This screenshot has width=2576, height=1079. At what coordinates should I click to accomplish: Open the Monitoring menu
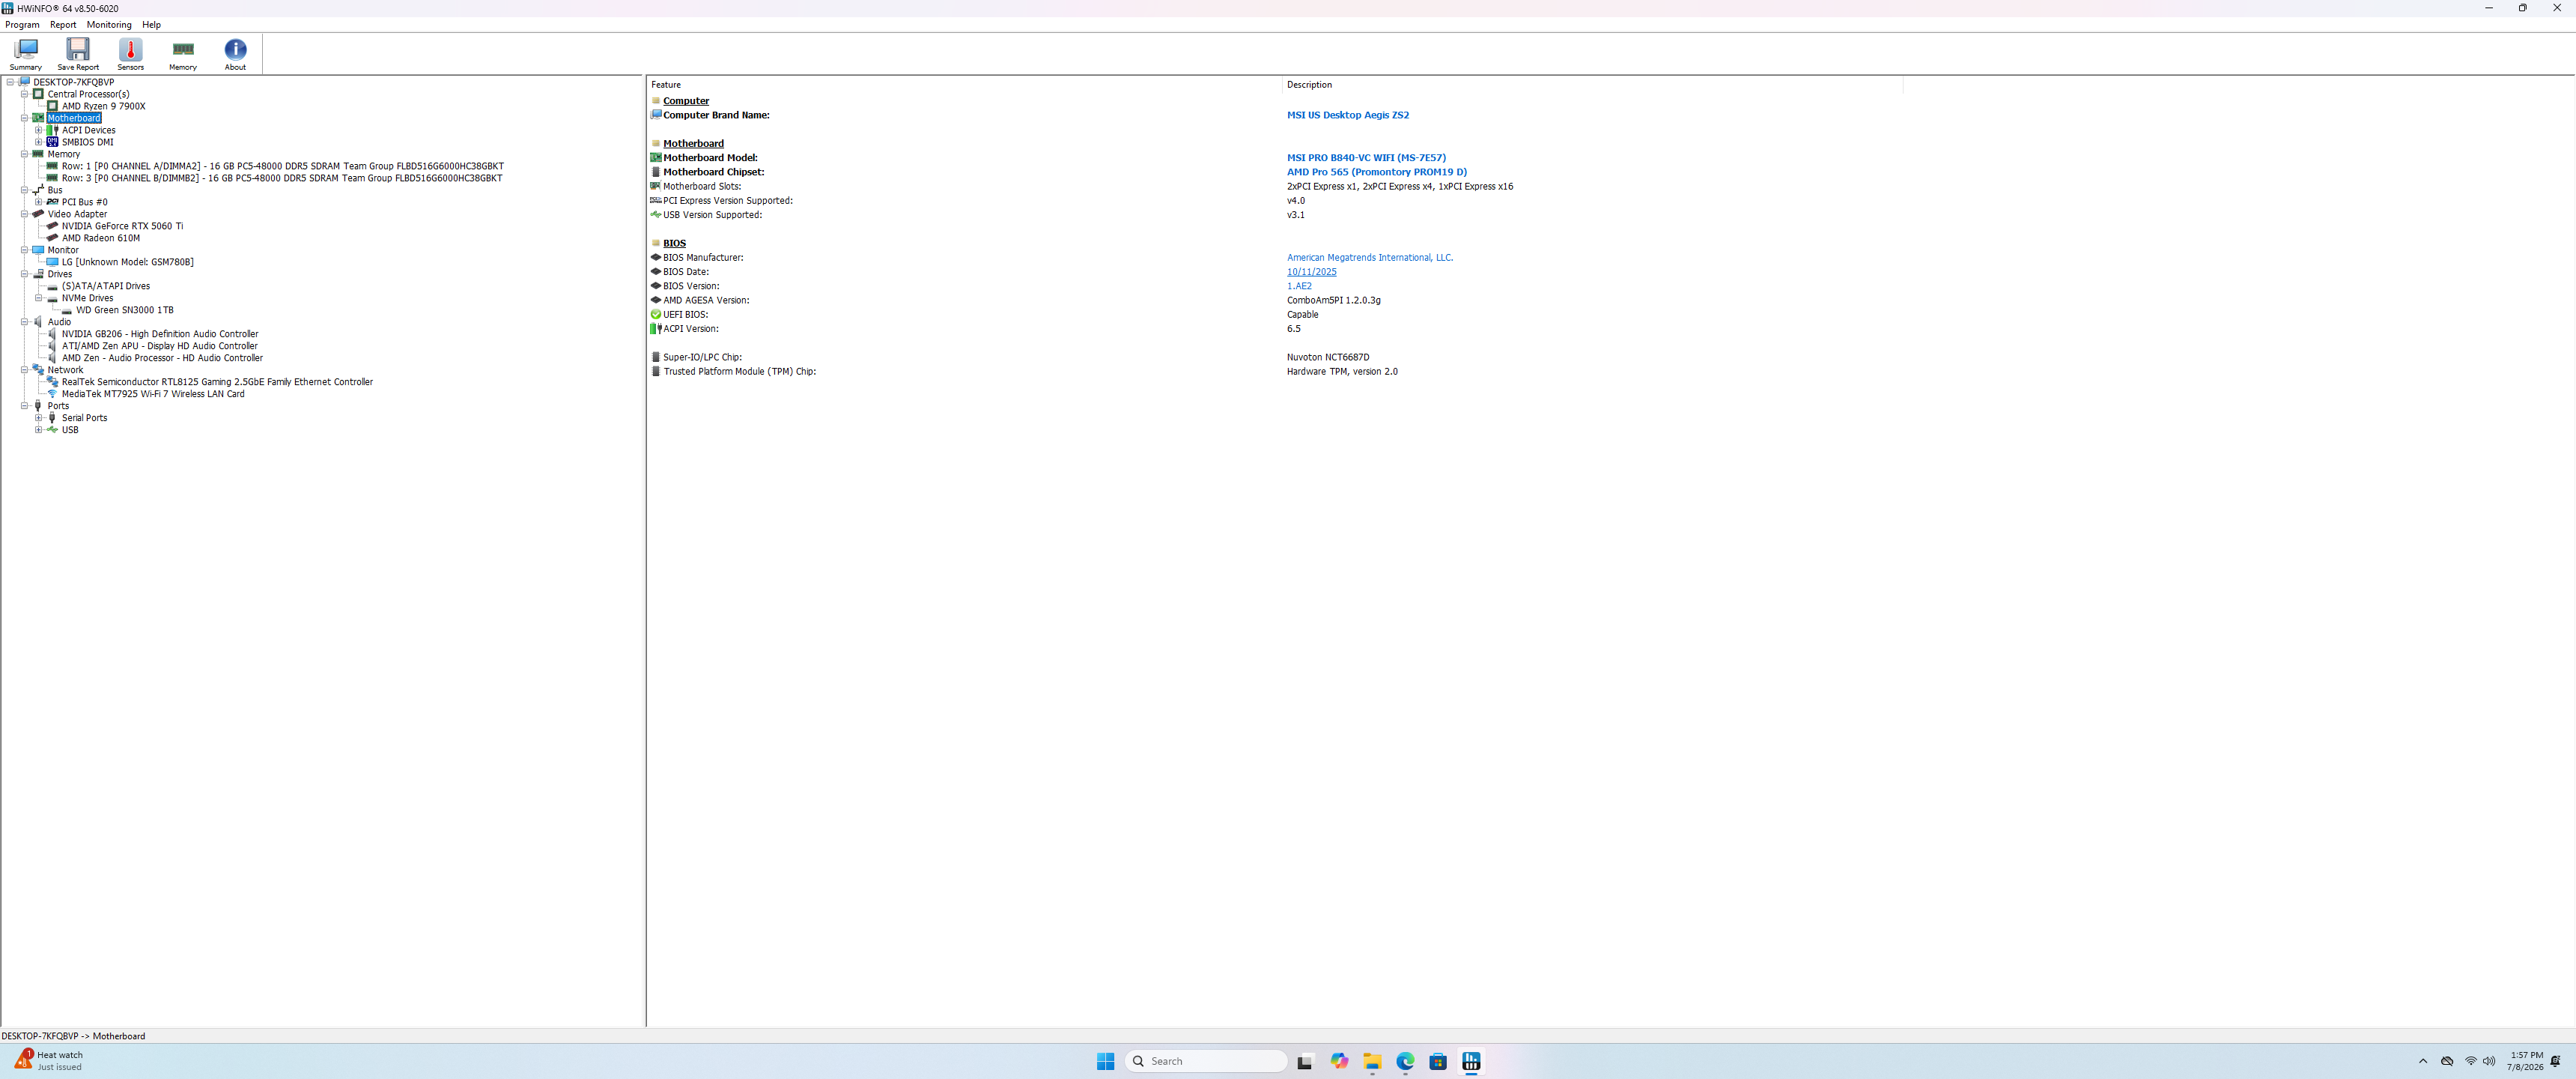click(109, 25)
